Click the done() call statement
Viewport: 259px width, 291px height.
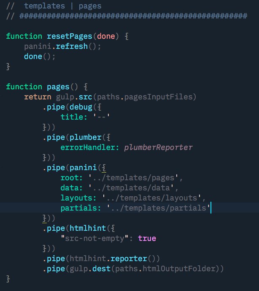[x=40, y=56]
